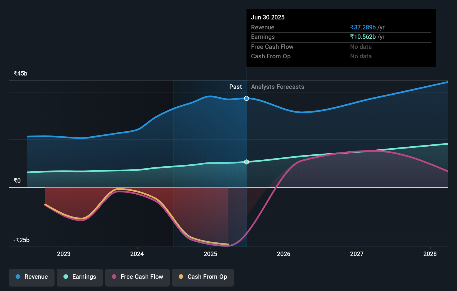Click the Jun 30 2025 tooltip date

268,17
